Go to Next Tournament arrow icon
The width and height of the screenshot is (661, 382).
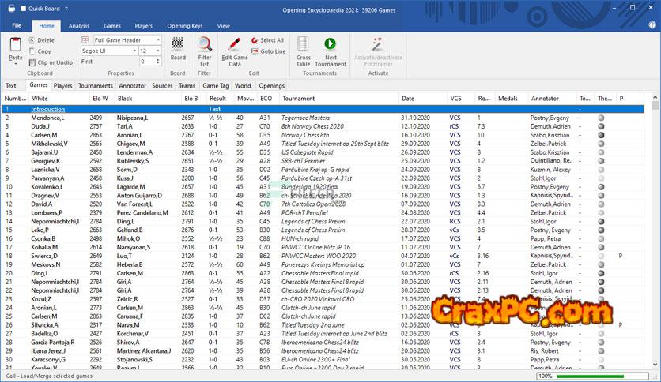coord(330,44)
